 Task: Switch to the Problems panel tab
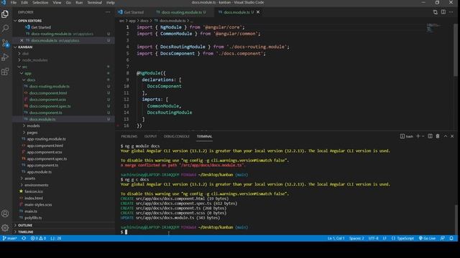[129, 136]
